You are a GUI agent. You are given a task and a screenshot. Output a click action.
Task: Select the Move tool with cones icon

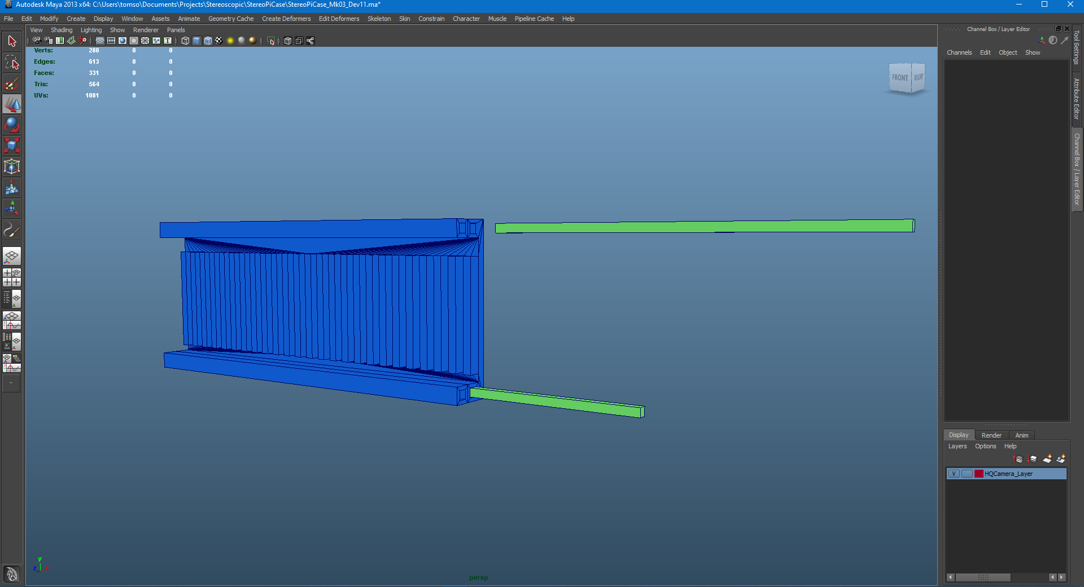[x=12, y=104]
